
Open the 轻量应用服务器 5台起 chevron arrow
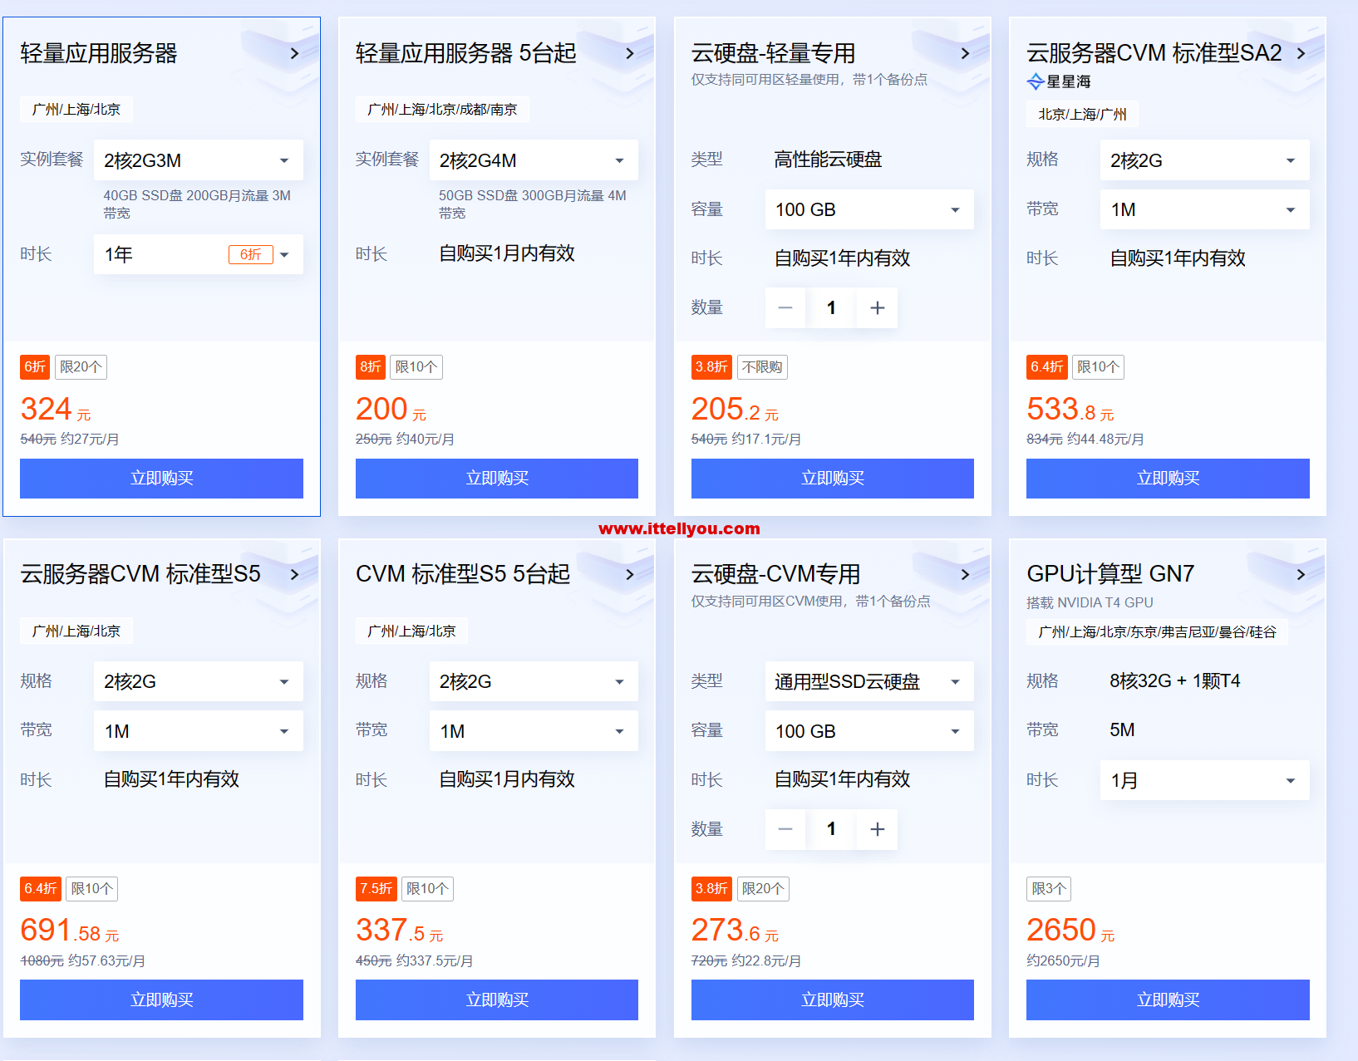click(x=630, y=53)
